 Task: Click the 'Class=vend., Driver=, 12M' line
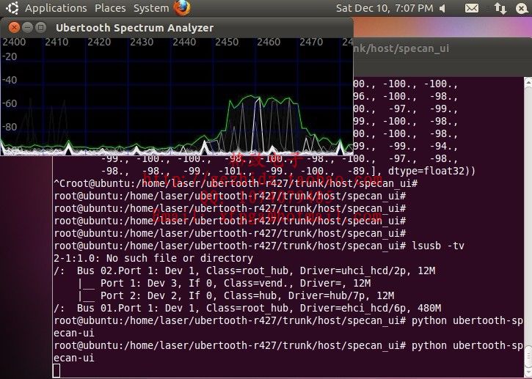[297, 283]
